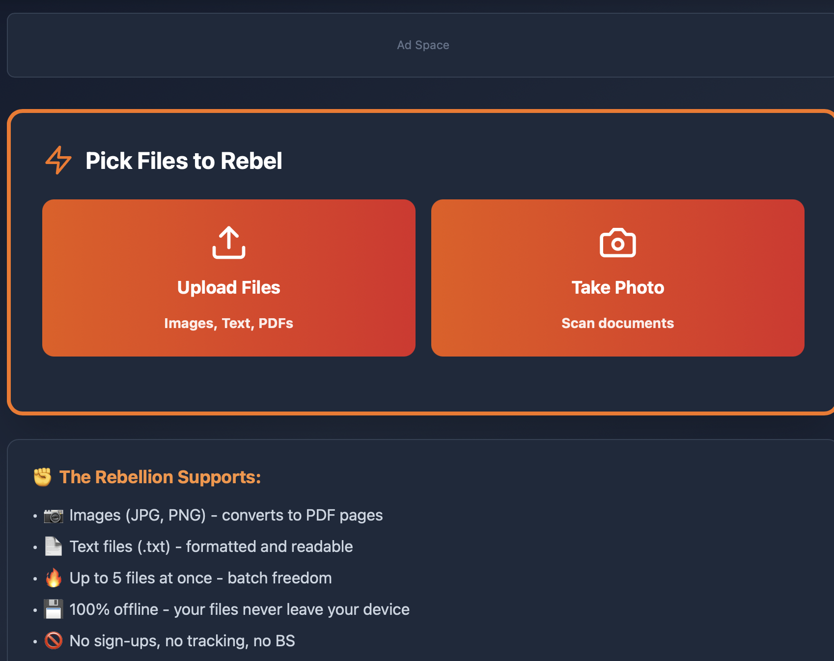834x661 pixels.
Task: Click The Rebellion Supports heading
Action: 160,477
